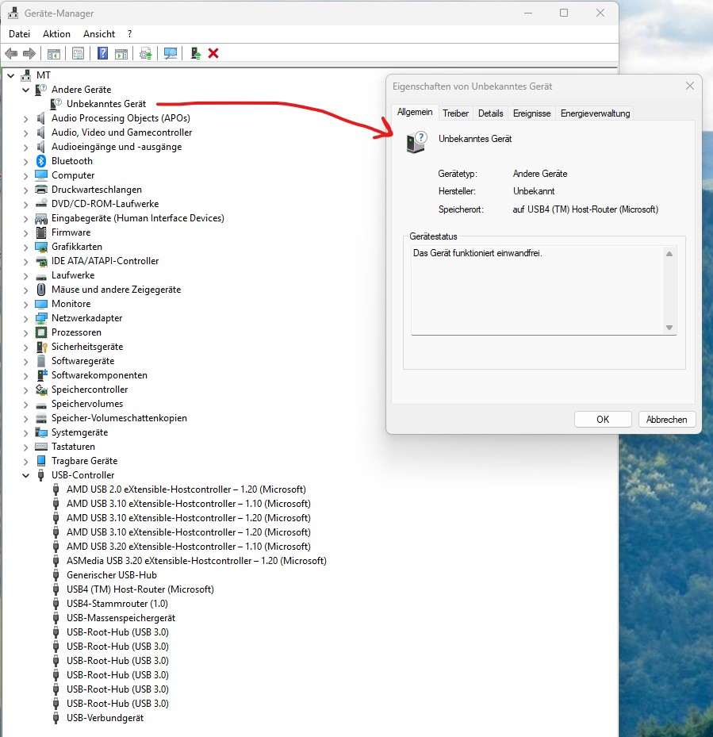The height and width of the screenshot is (737, 713).
Task: Expand the Laufwerke category
Action: click(26, 276)
